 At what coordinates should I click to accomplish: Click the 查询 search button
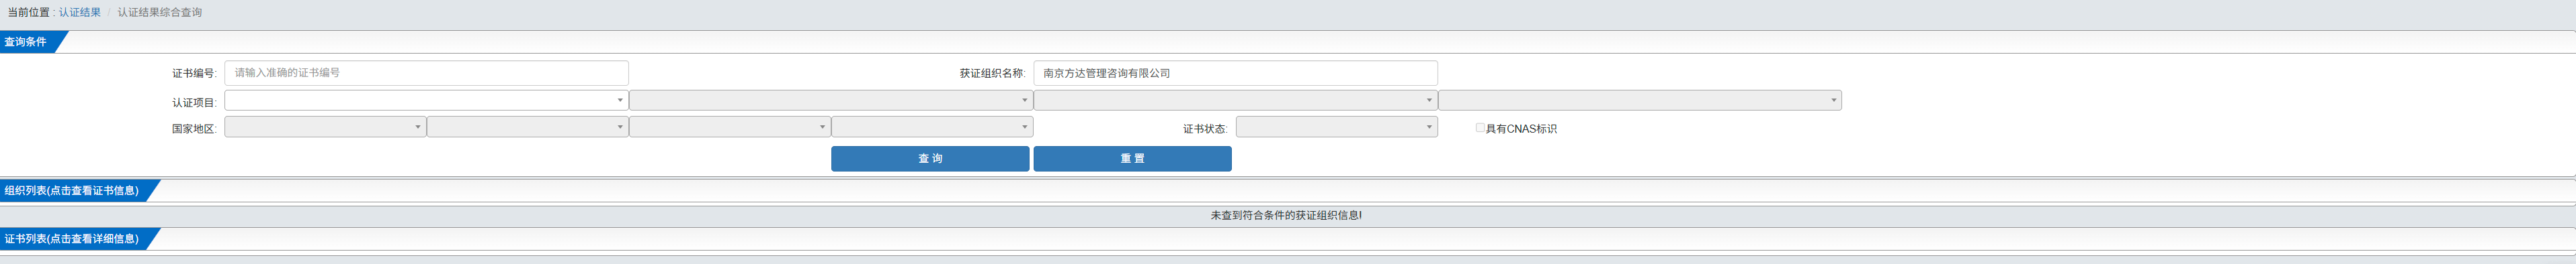tap(930, 158)
